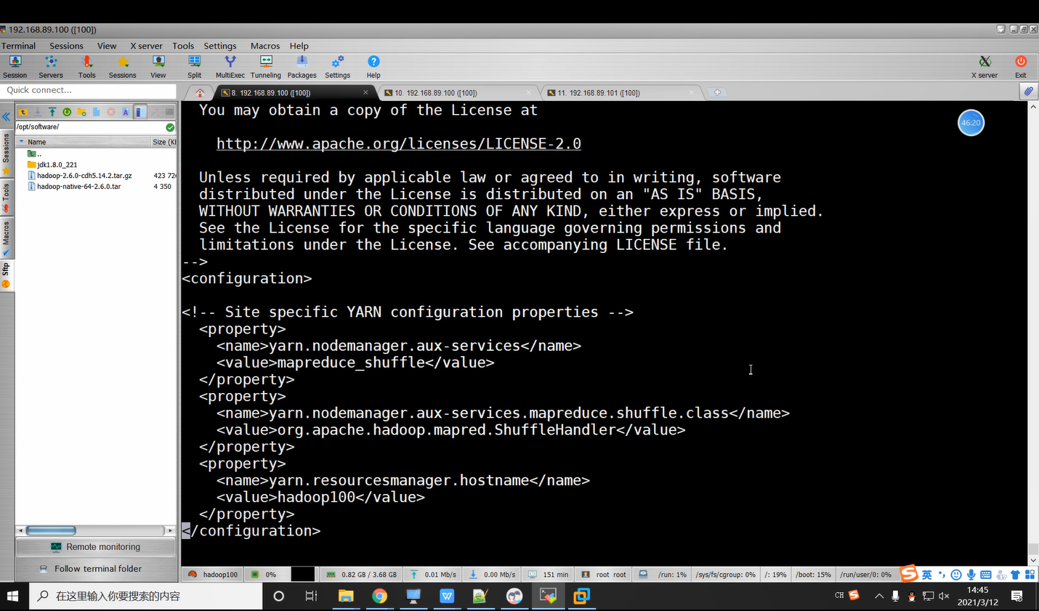
Task: Switch to tab 10. 192.168.89.100
Action: pyautogui.click(x=459, y=93)
